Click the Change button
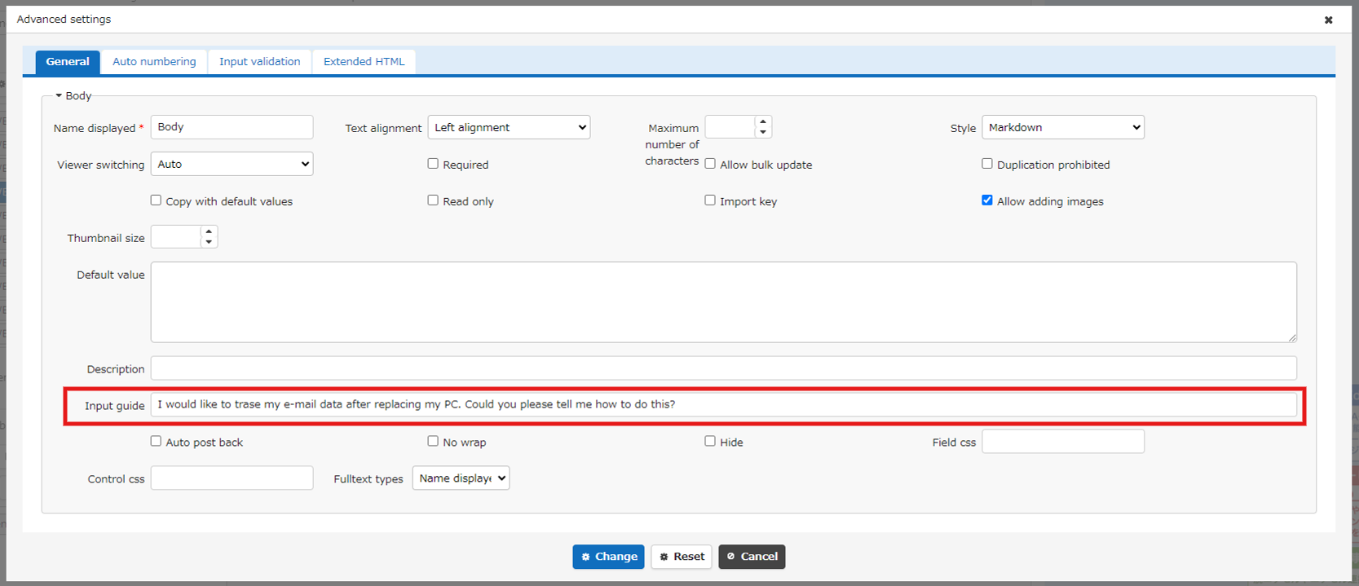The width and height of the screenshot is (1359, 586). (x=608, y=557)
